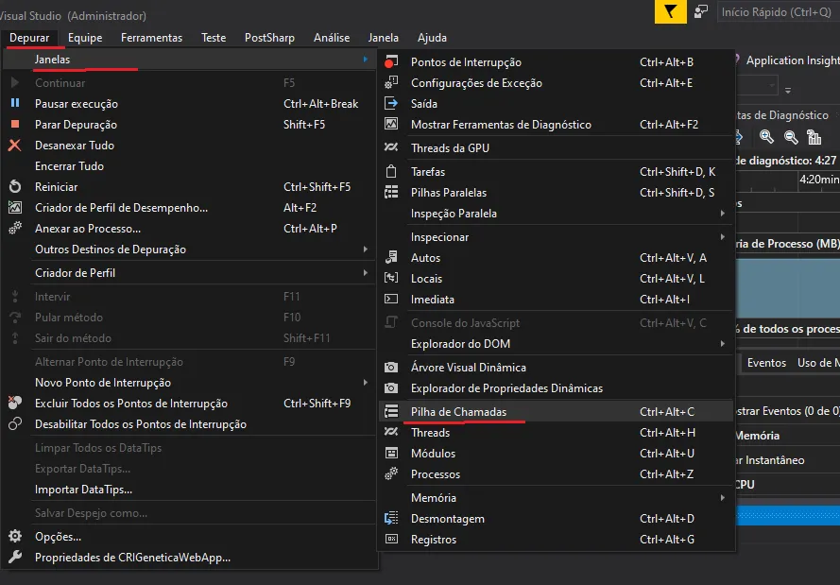Click the Reiniciar restart icon
The width and height of the screenshot is (840, 585).
click(15, 187)
